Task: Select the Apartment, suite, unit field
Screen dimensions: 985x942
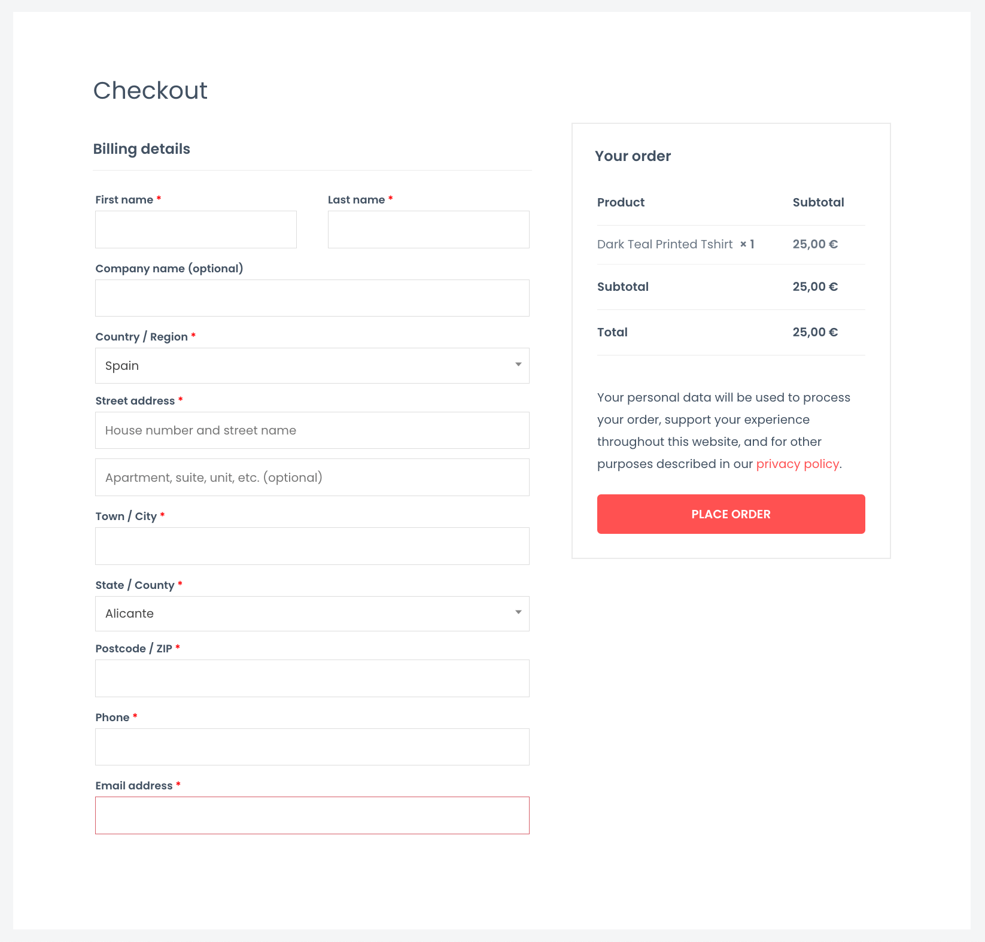Action: click(312, 478)
